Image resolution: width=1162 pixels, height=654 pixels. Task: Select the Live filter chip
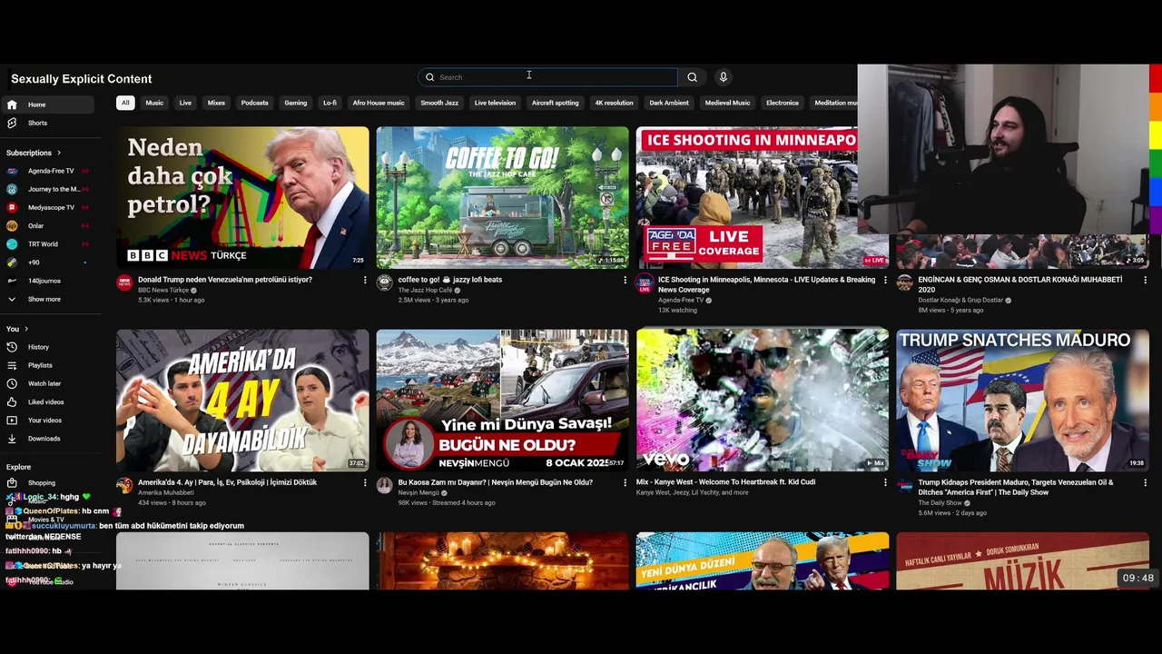(185, 103)
